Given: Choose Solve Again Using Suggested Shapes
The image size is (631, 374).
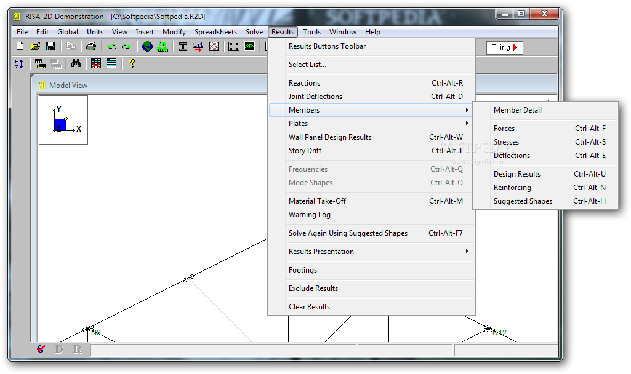Looking at the screenshot, I should pyautogui.click(x=372, y=233).
